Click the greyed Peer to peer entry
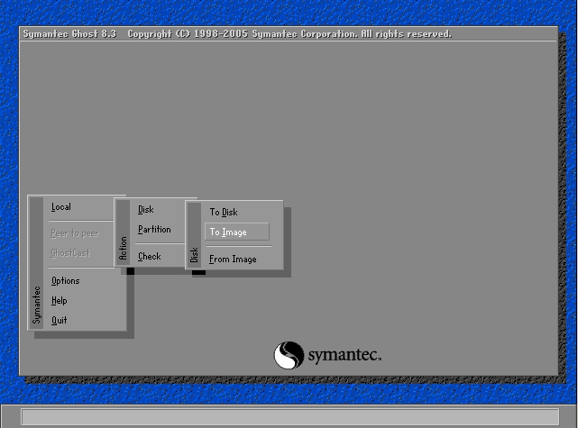 coord(75,233)
